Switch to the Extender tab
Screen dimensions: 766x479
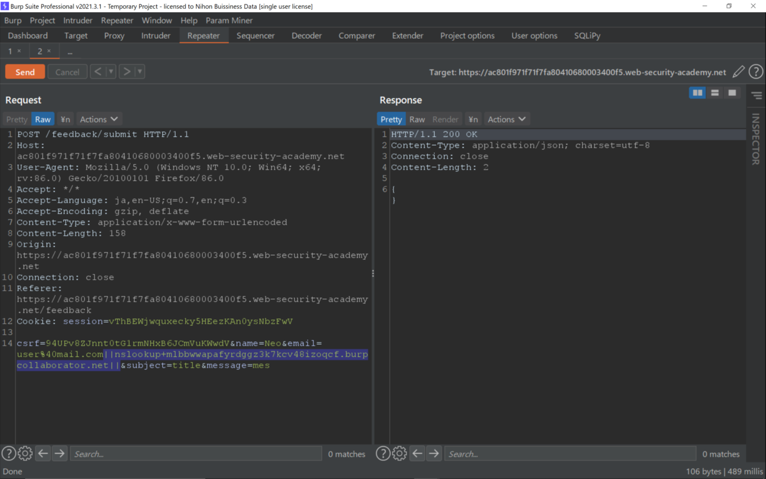click(408, 36)
